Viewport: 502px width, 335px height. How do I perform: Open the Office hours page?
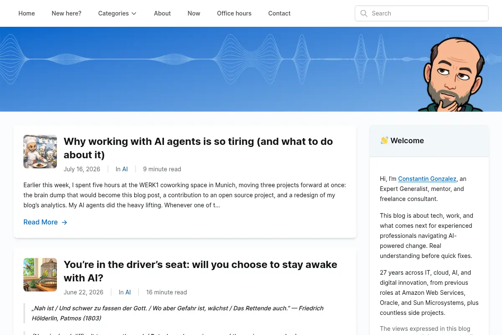coord(234,13)
